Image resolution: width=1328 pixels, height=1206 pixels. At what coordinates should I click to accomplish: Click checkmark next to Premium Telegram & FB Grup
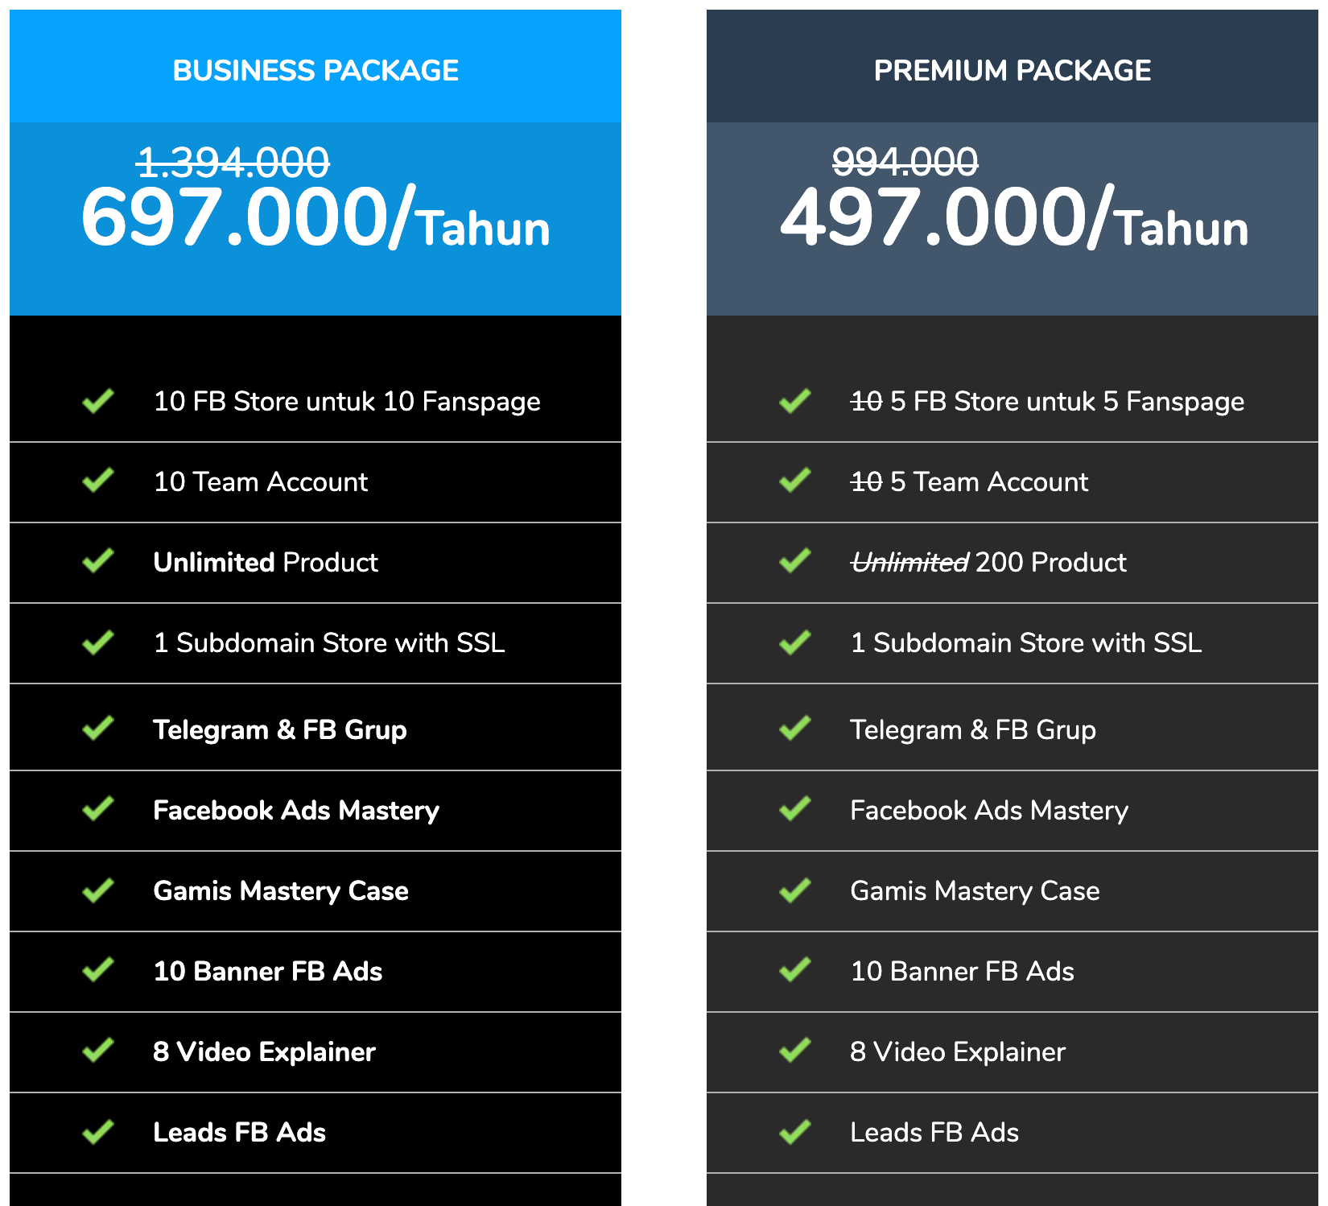[x=794, y=729]
